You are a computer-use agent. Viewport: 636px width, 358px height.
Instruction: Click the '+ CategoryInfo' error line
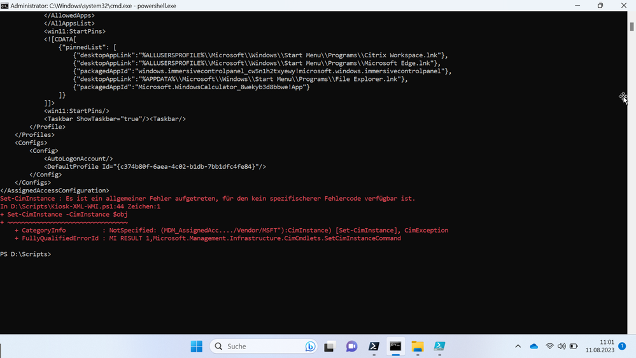(231, 230)
